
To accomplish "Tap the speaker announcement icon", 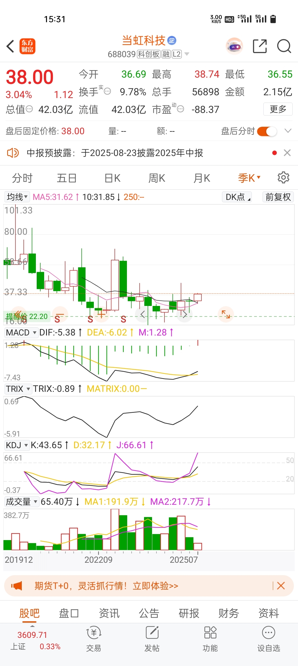I will point(13,153).
